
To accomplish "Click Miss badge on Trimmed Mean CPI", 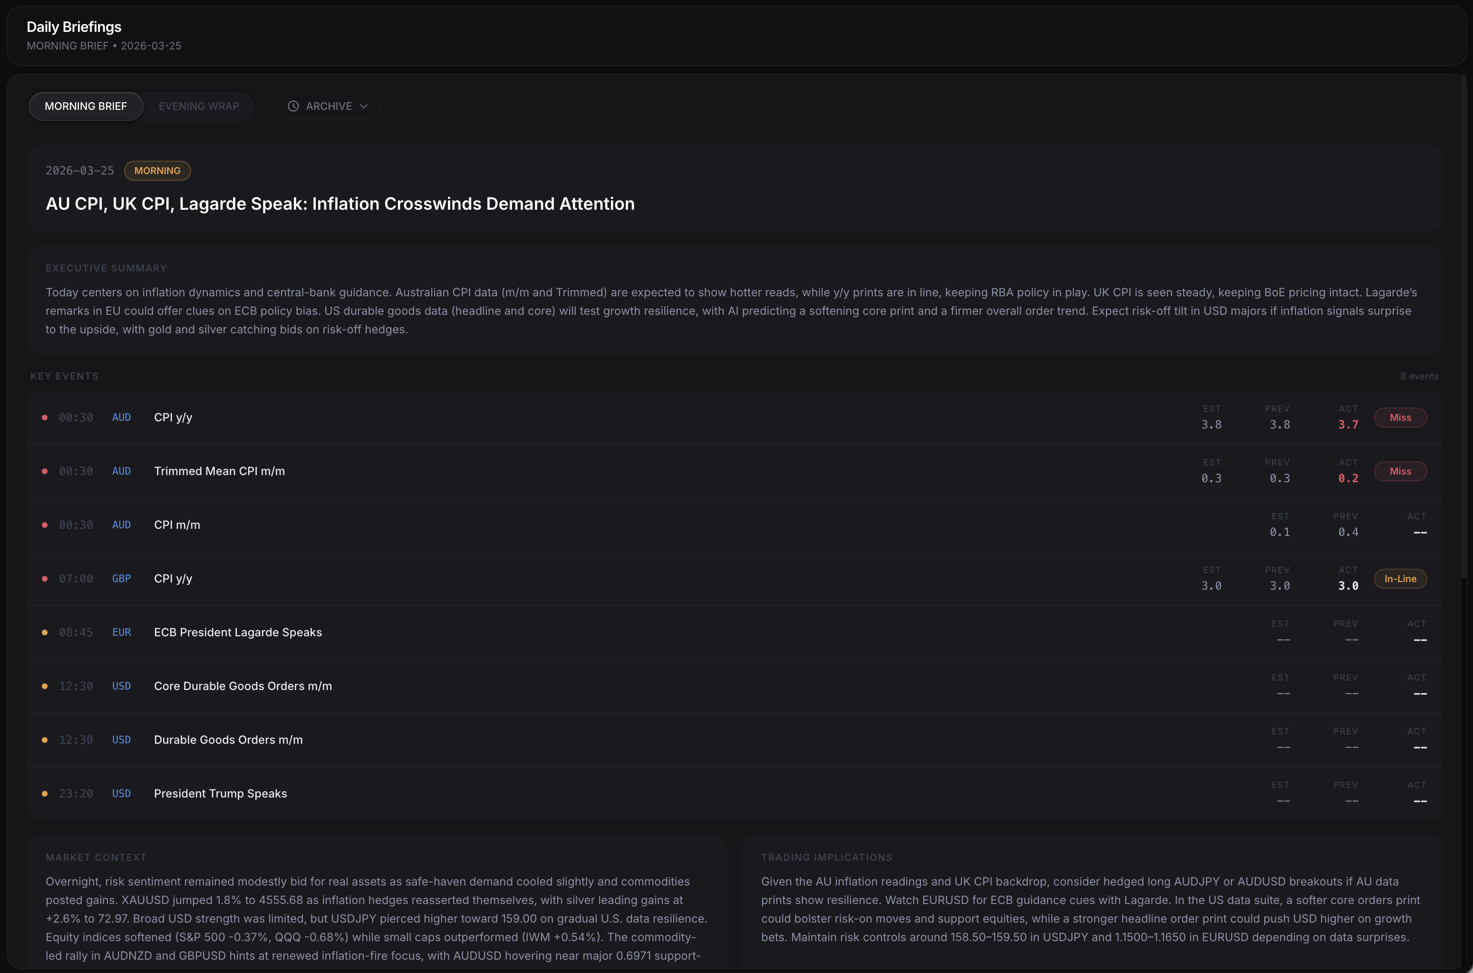I will (x=1400, y=471).
